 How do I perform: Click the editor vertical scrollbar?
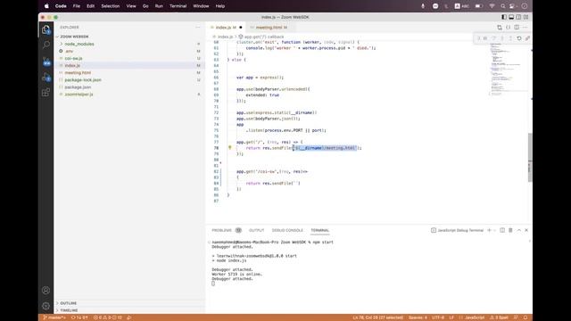coord(530,157)
